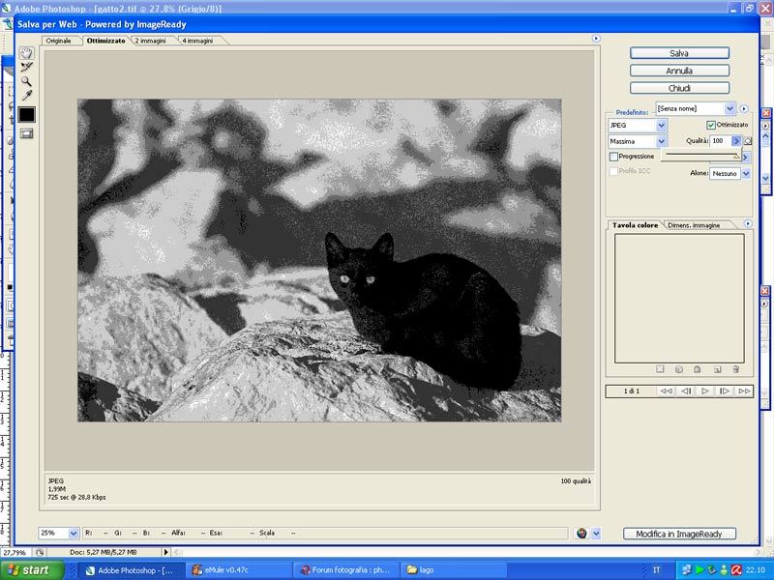The image size is (774, 580).
Task: Jump to the last animation frame
Action: tap(744, 391)
